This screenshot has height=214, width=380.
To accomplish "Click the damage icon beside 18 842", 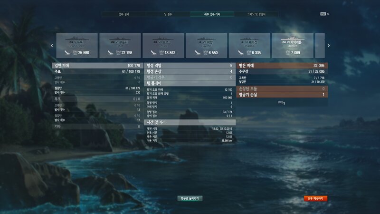I will (x=161, y=52).
